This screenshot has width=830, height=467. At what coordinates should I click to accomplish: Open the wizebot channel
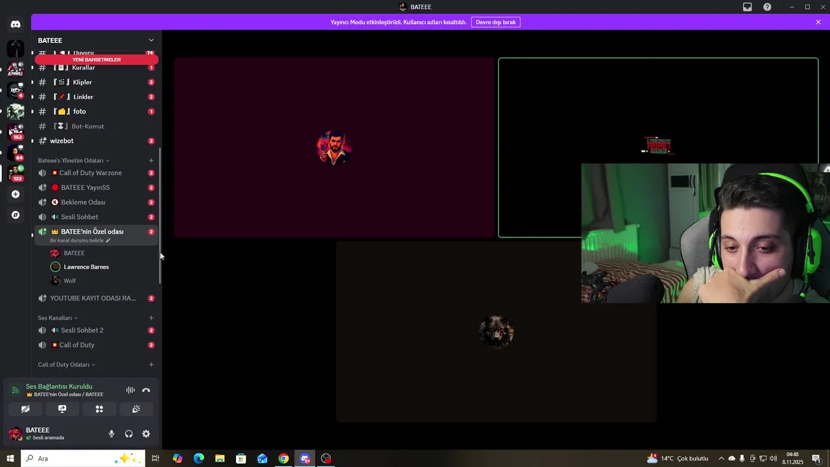coord(96,141)
